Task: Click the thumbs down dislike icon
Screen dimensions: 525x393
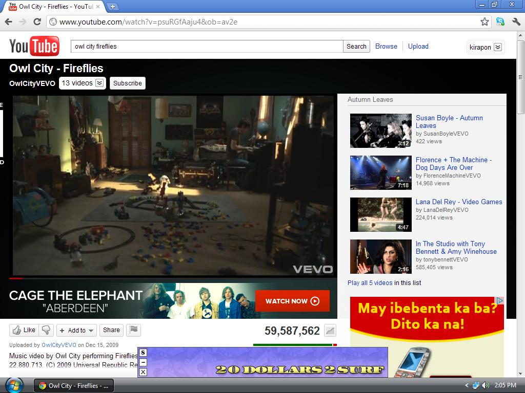Action: (x=46, y=330)
